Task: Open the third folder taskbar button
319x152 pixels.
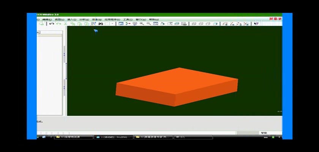Action: (x=153, y=137)
